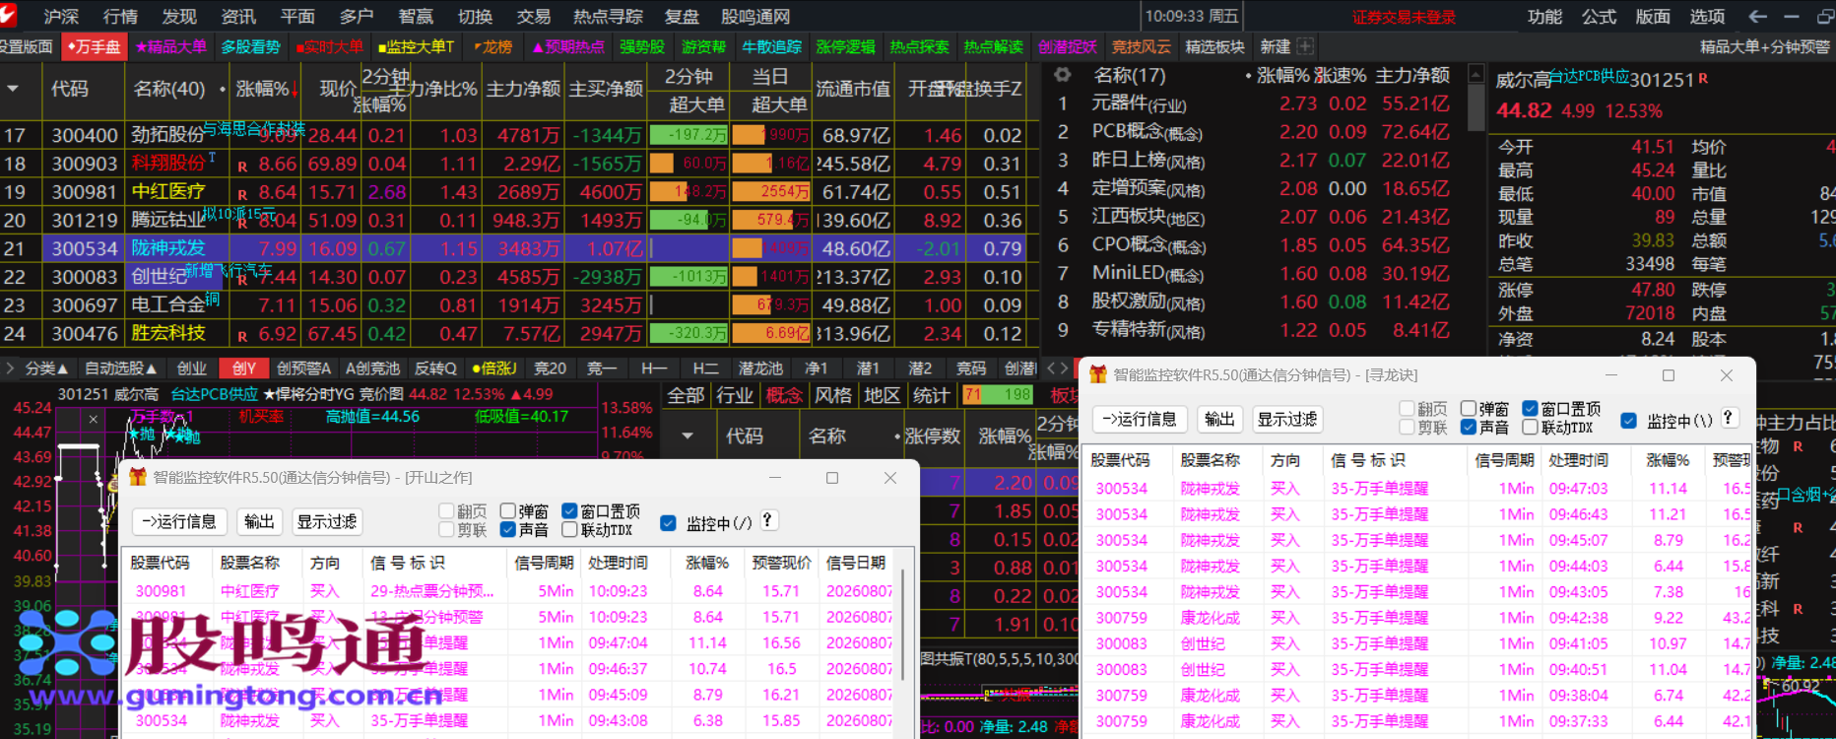Click the gift icon of 寻龙诀 window
The width and height of the screenshot is (1836, 739).
click(1097, 374)
